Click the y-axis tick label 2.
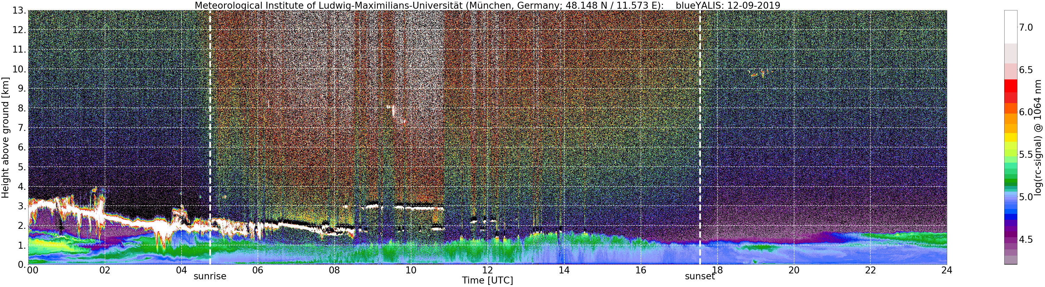Screen dimensions: 1045x287 (21, 225)
